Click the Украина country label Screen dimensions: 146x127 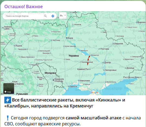tap(74, 56)
